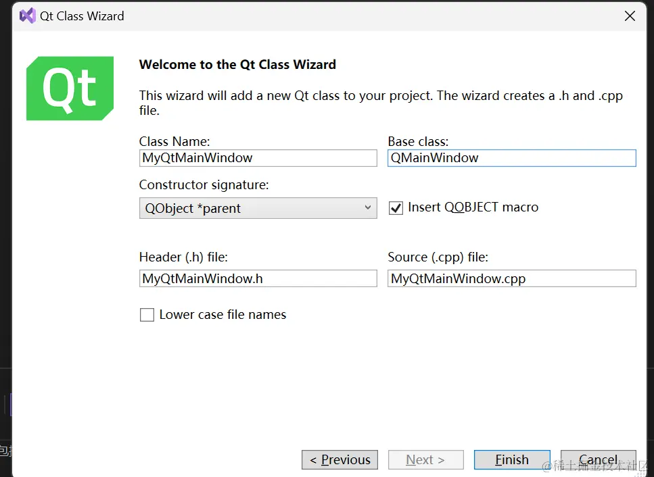Click the 'Header (.h) file:' label

183,257
